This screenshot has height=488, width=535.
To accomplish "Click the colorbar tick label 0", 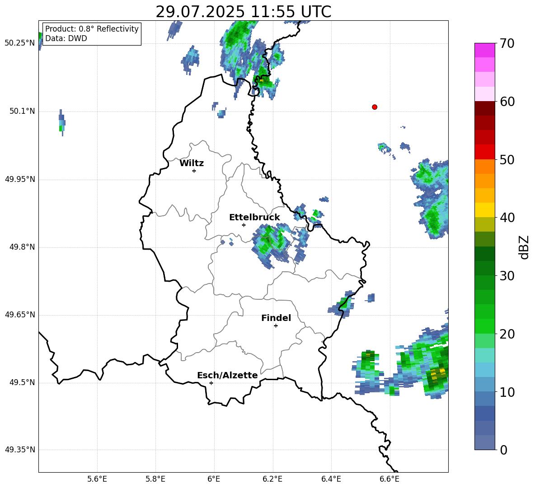I will pyautogui.click(x=503, y=450).
